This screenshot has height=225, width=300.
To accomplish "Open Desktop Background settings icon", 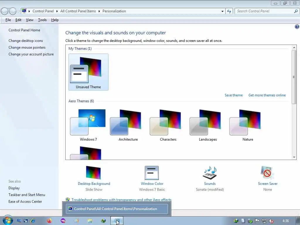I will coord(93,173).
